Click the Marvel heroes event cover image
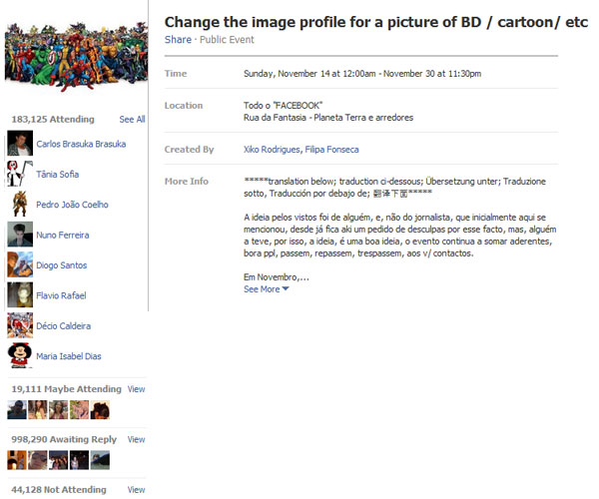Image resolution: width=599 pixels, height=499 pixels. click(76, 56)
